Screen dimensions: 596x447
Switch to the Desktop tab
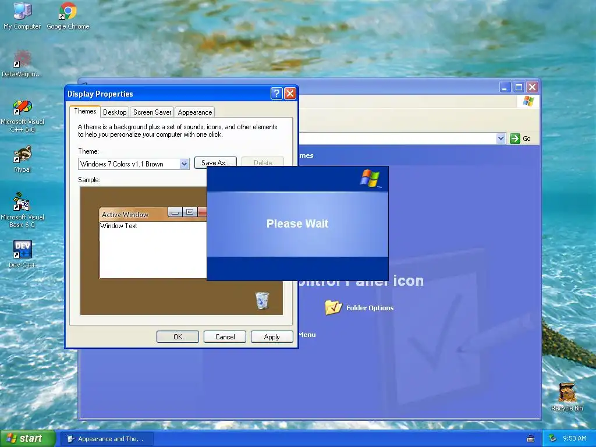[115, 112]
